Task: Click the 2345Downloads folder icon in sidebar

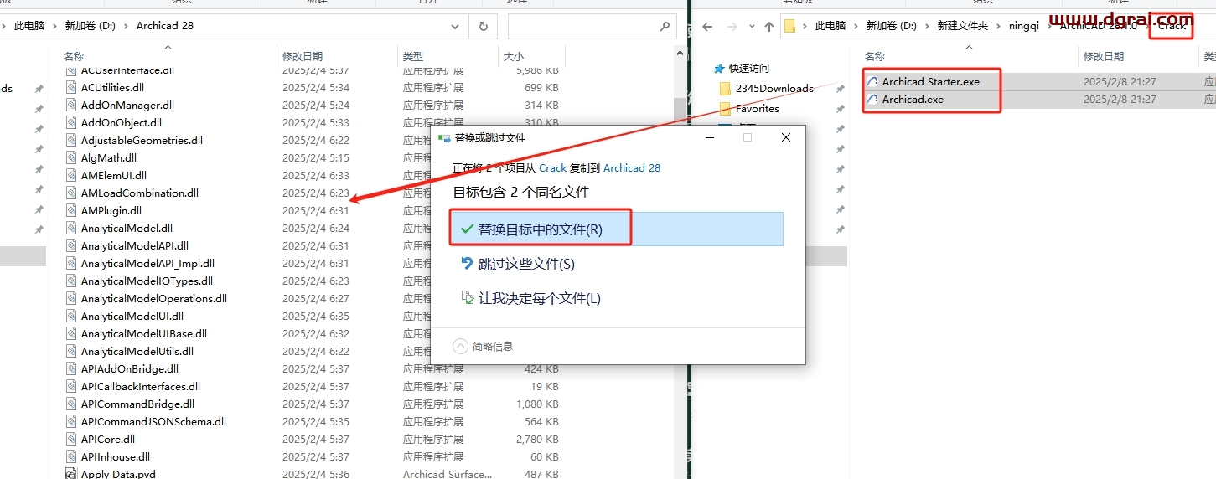Action: point(726,88)
